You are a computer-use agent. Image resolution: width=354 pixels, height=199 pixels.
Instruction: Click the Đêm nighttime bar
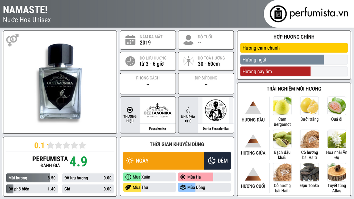(x=217, y=161)
